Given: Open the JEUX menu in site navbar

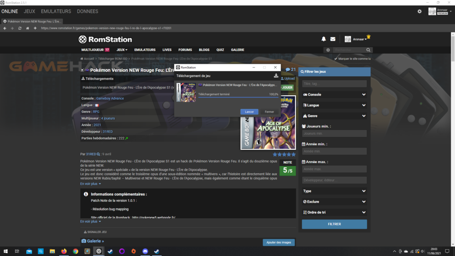Looking at the screenshot, I should [x=121, y=50].
